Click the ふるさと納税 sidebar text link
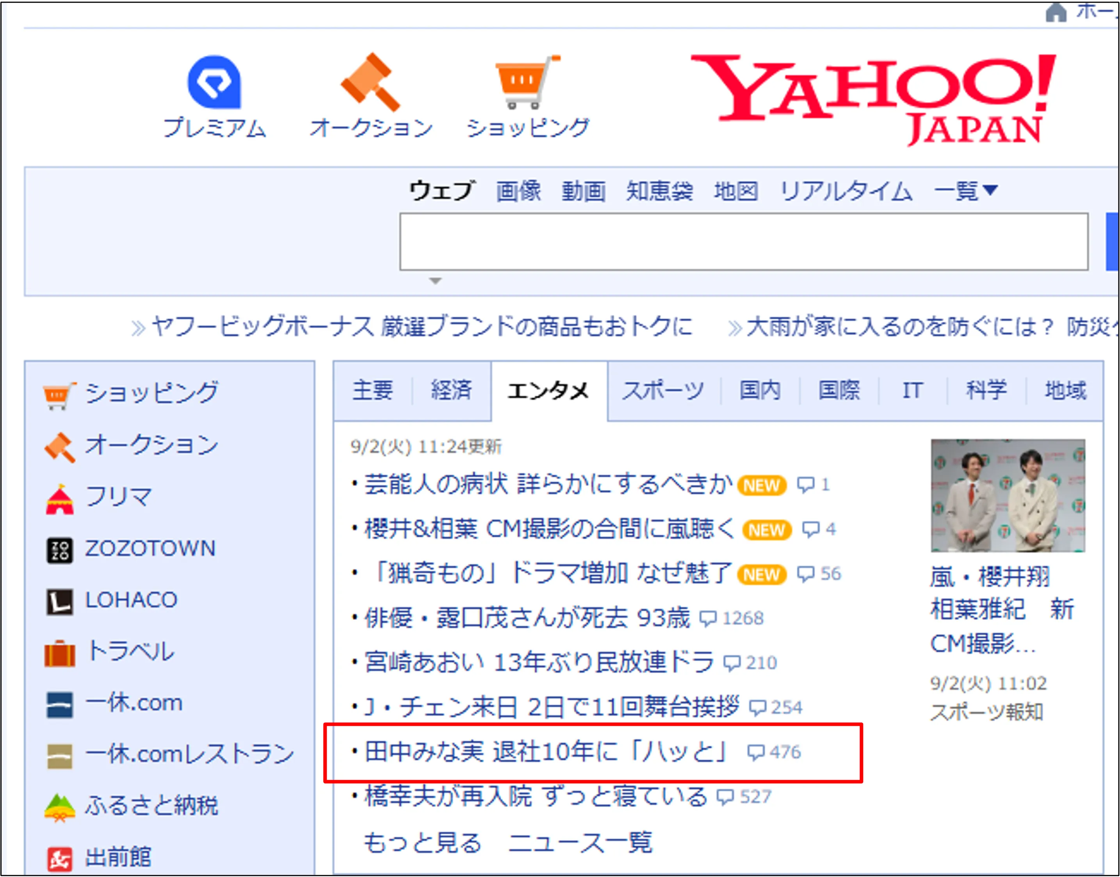 (x=152, y=806)
